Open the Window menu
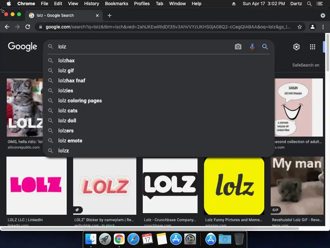The image size is (330, 248). pyautogui.click(x=178, y=4)
